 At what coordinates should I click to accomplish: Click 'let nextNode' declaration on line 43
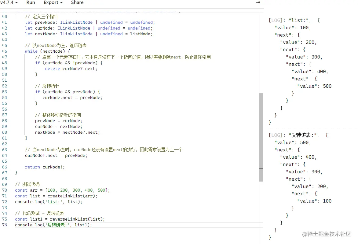tap(89, 34)
